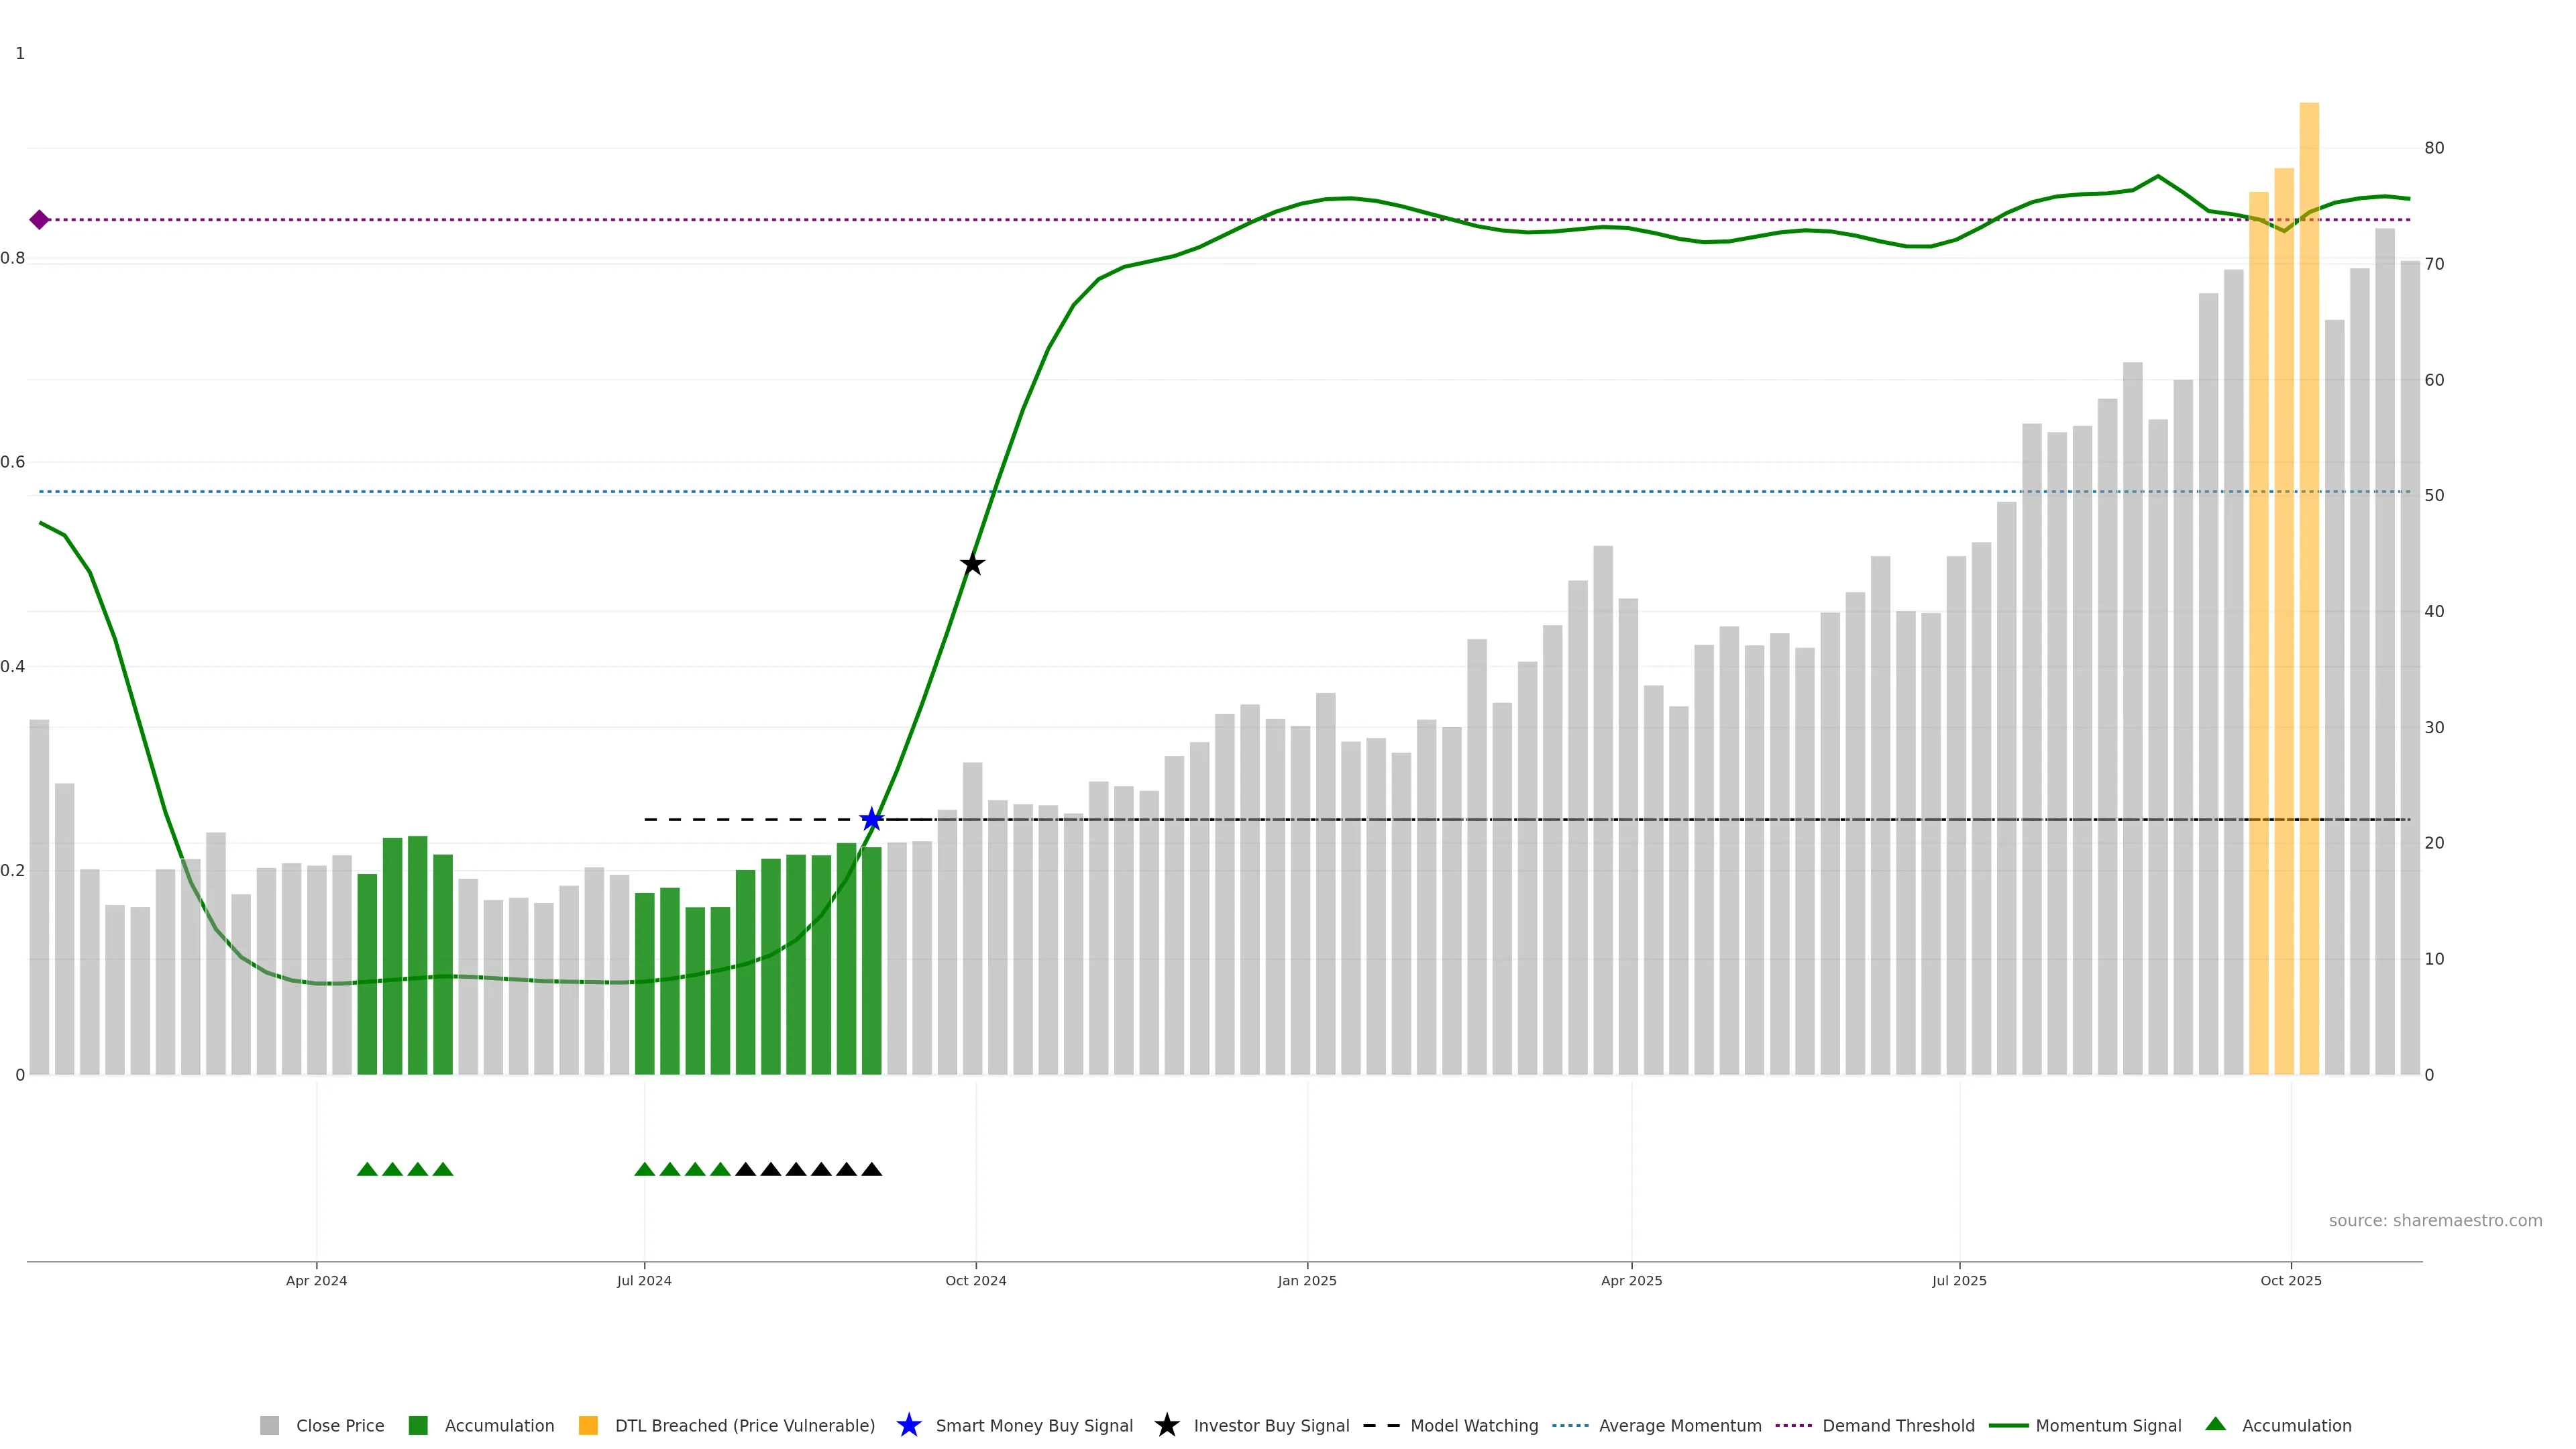Click the Jul 2025 x-axis label
This screenshot has height=1449, width=2576.
tap(1959, 1281)
